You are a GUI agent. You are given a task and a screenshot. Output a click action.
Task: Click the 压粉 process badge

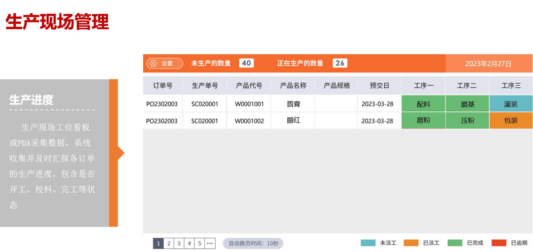(x=467, y=120)
